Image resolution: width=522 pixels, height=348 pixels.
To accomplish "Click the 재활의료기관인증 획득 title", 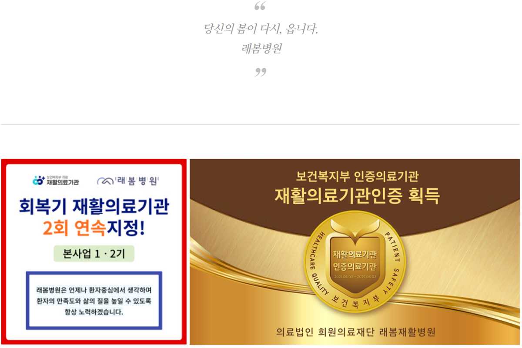I will tap(357, 196).
